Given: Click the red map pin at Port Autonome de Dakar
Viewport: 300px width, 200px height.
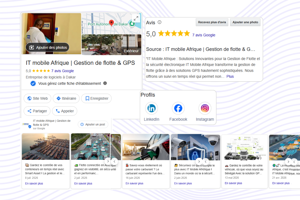Looking at the screenshot, I should click(x=111, y=23).
